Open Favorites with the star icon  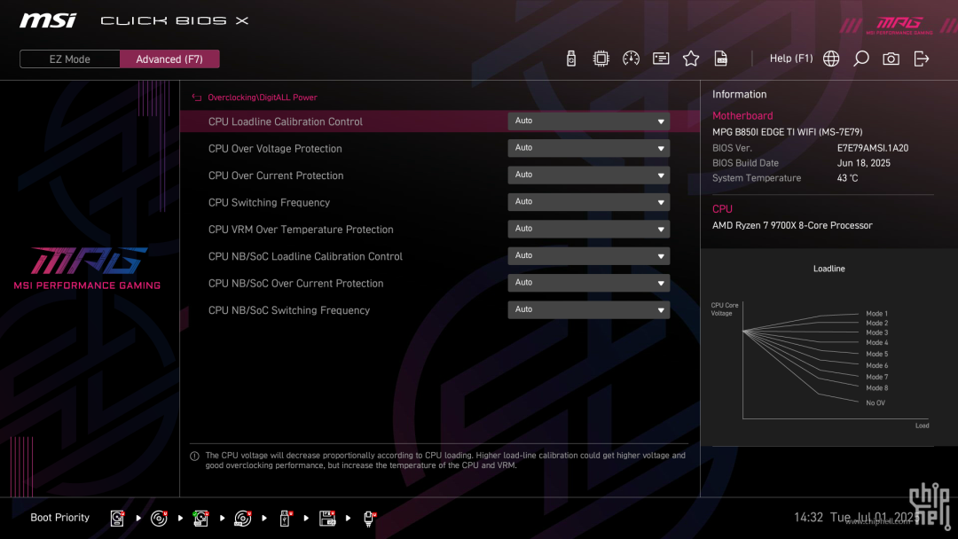tap(691, 59)
